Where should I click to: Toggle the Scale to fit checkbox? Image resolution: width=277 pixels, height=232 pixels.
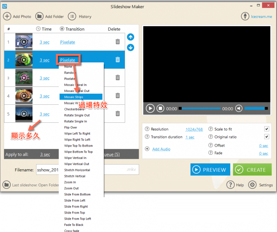click(267, 129)
